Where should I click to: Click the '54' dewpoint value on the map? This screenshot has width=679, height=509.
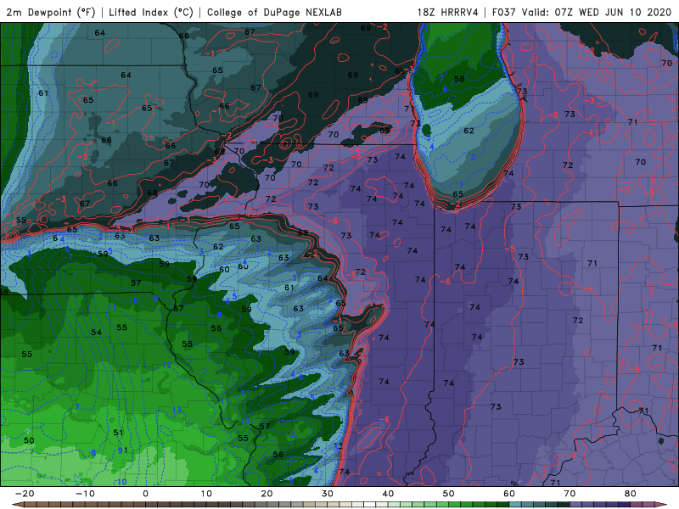(96, 332)
